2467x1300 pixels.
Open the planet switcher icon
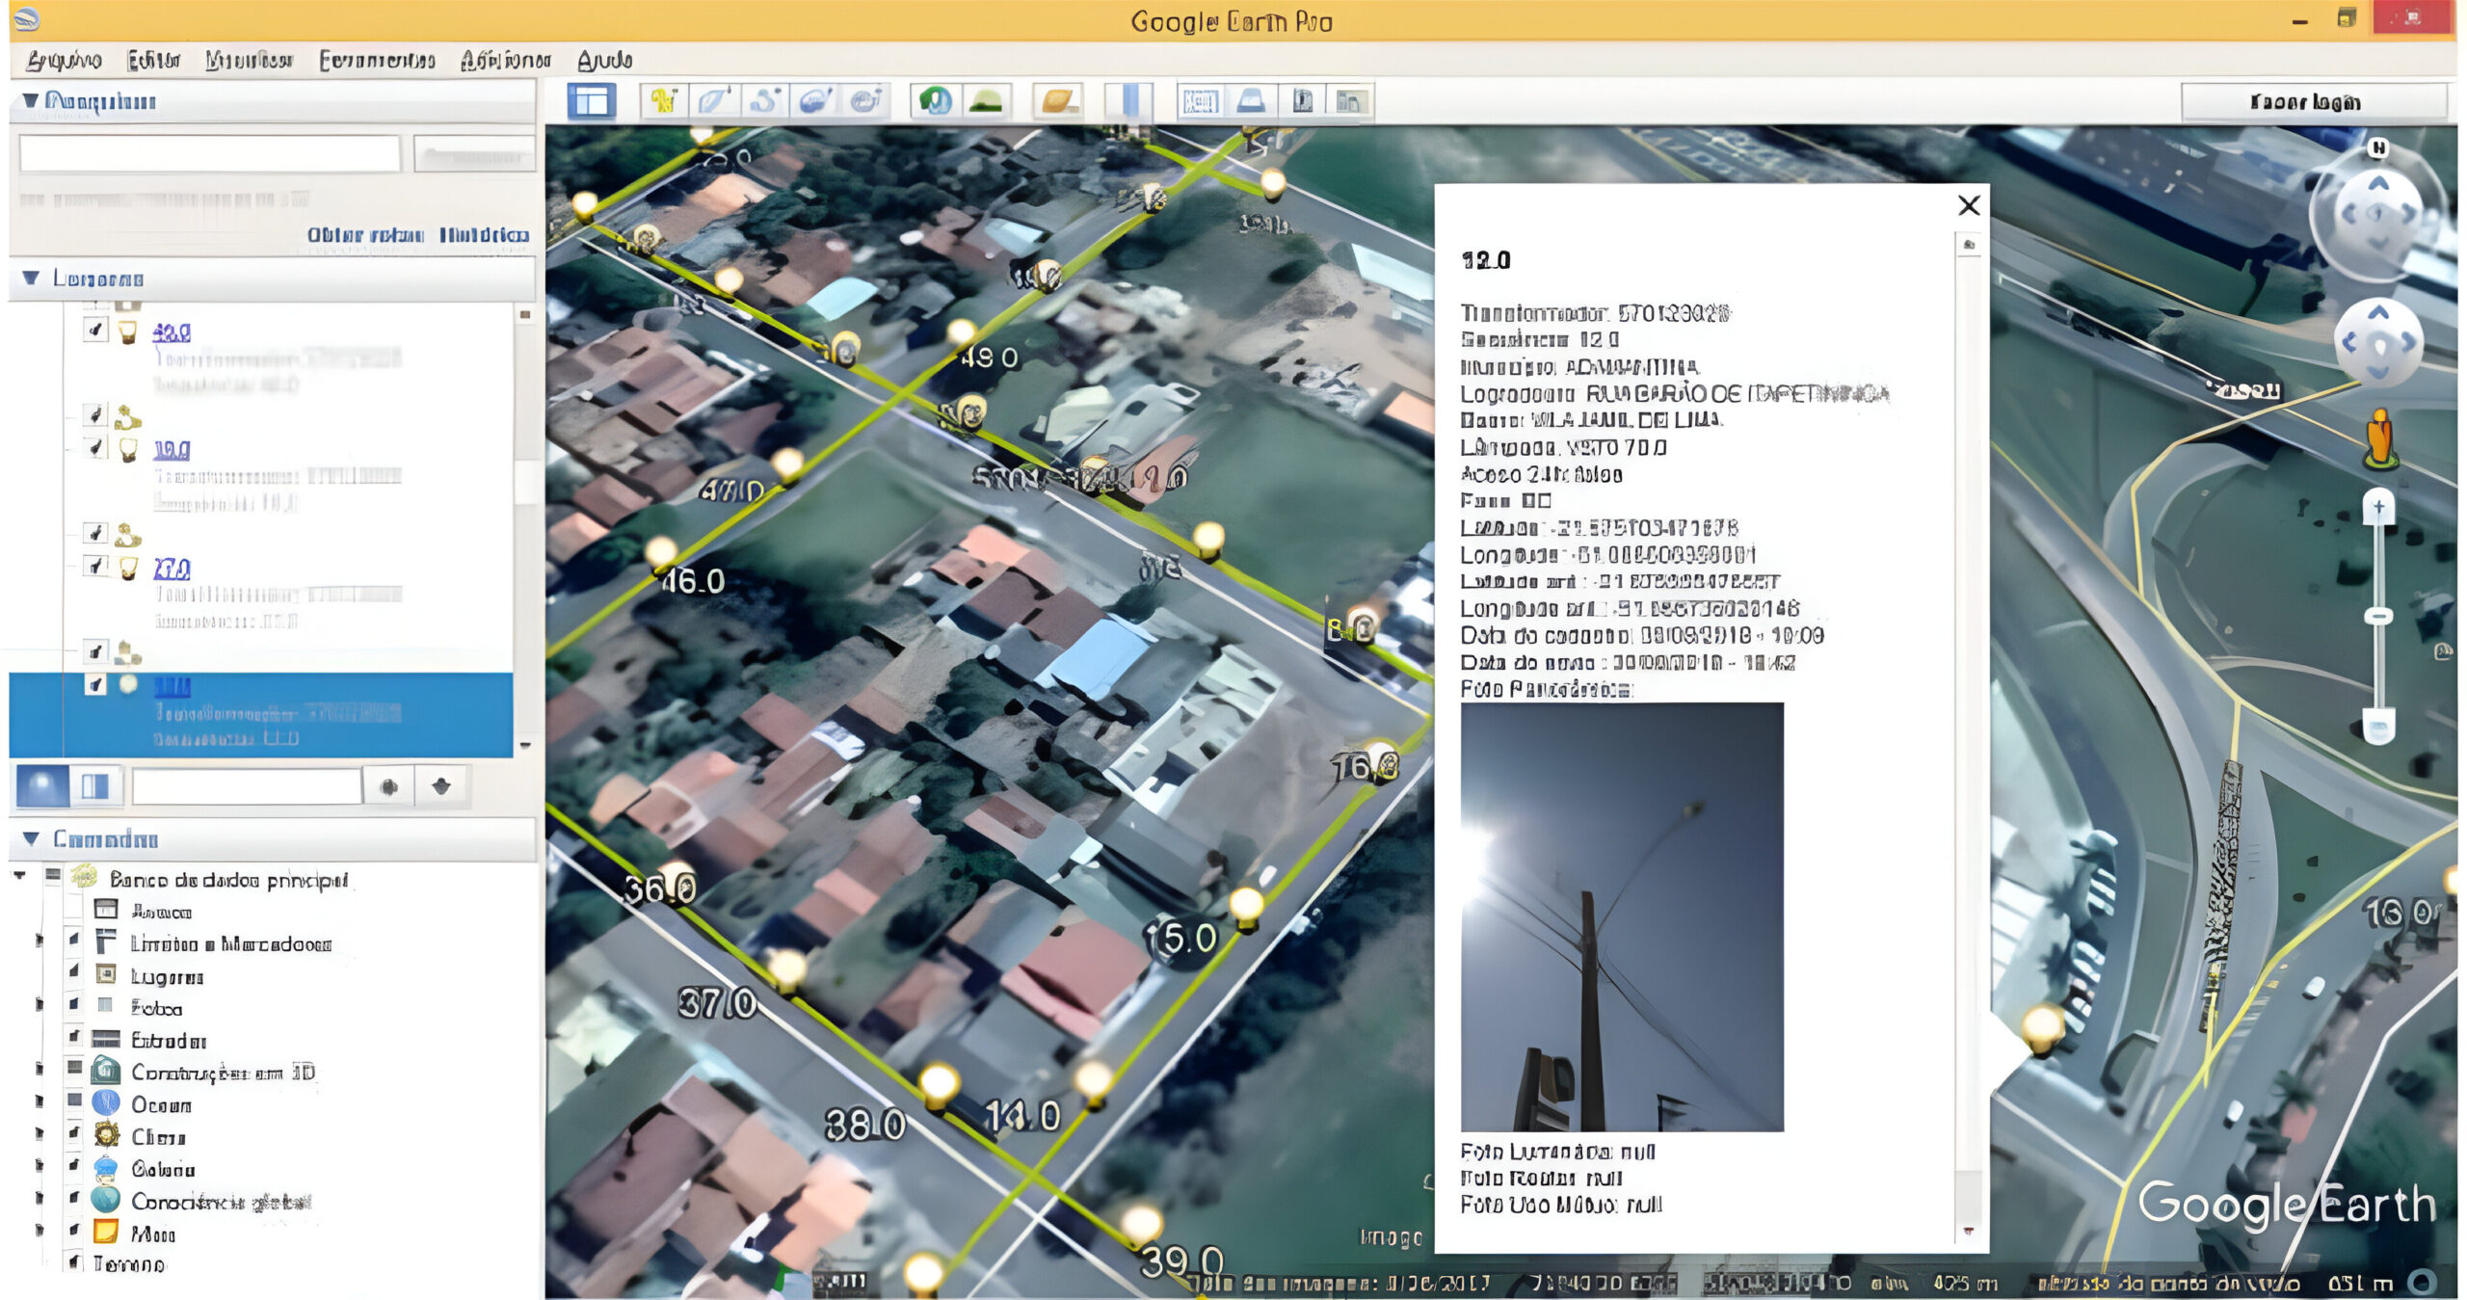[x=1058, y=101]
